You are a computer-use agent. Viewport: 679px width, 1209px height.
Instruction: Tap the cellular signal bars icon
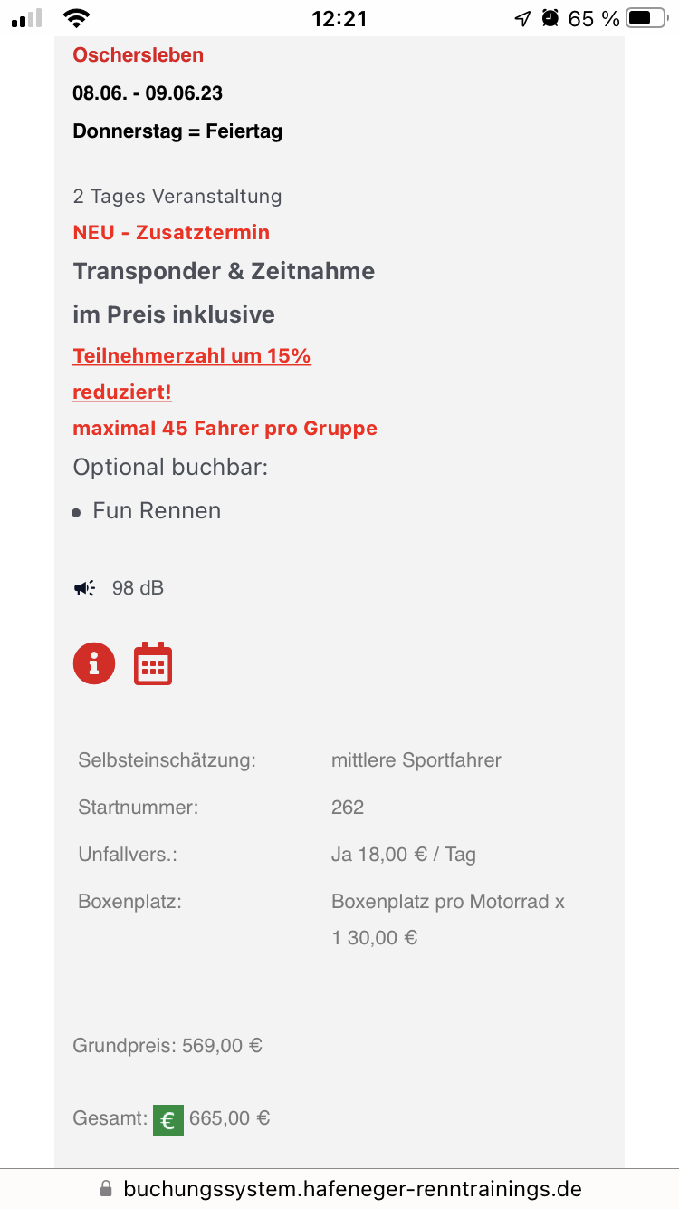pos(27,18)
